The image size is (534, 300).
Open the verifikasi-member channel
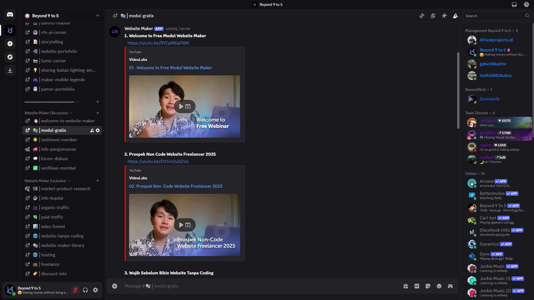[x=62, y=168]
